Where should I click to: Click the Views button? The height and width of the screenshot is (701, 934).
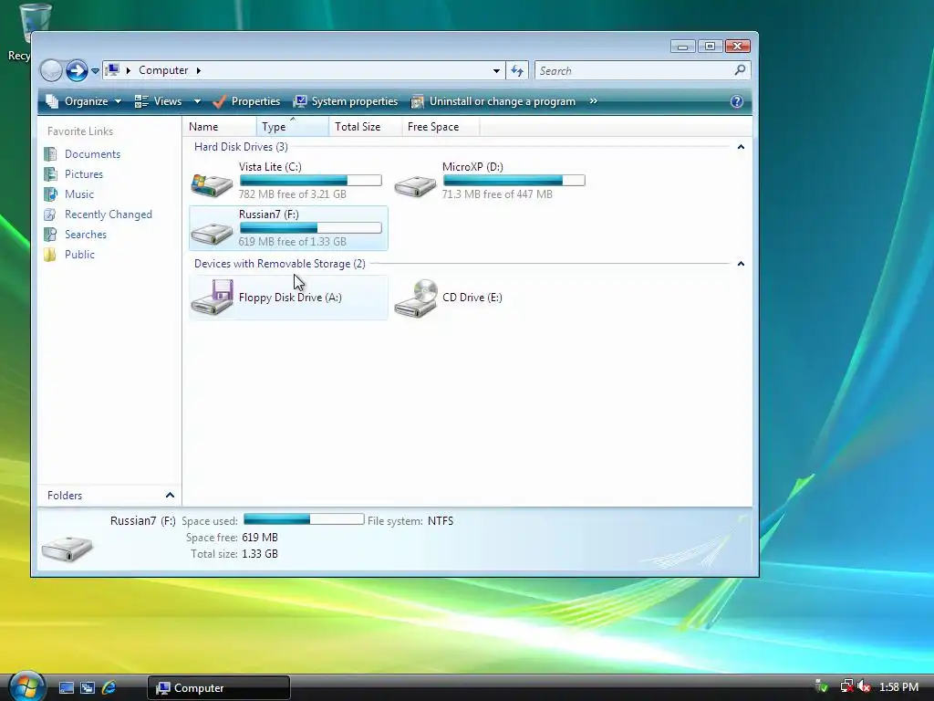pos(159,101)
